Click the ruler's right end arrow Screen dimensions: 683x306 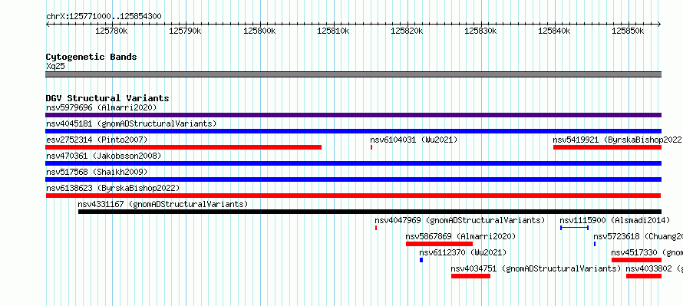659,25
